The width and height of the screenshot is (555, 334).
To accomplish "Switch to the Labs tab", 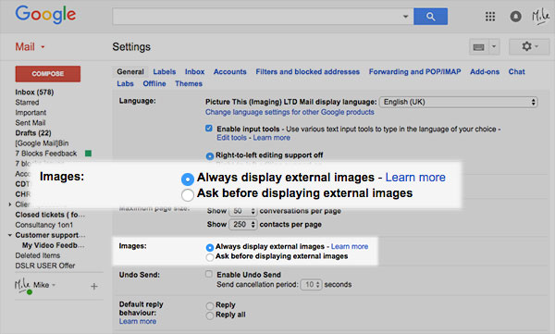I will tap(125, 84).
